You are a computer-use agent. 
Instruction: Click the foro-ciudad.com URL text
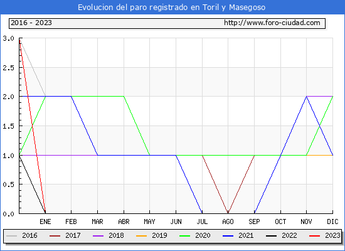click(272, 23)
